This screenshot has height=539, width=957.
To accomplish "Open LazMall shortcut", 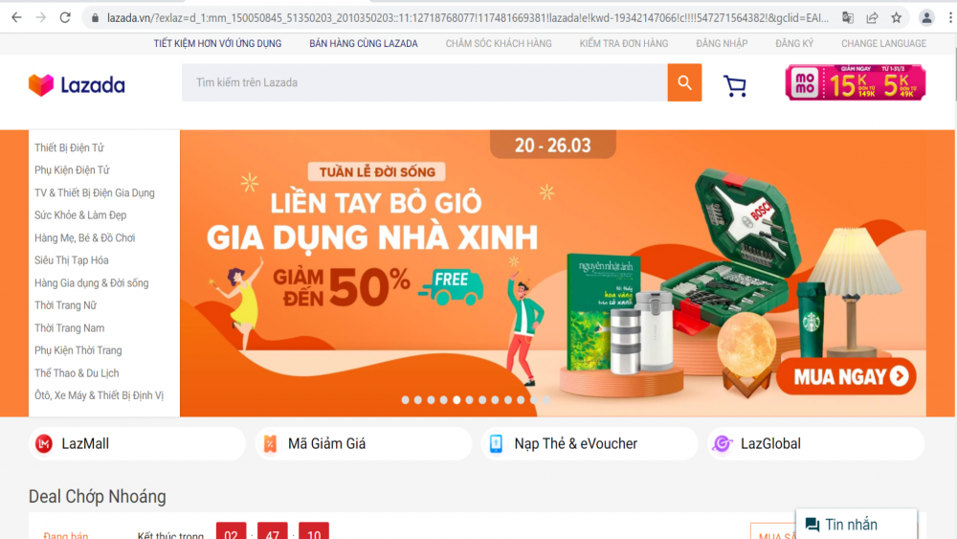I will [x=137, y=444].
